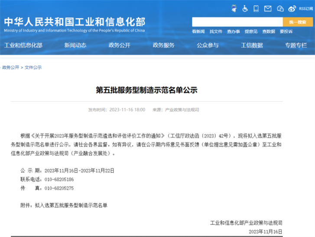Open the mobile phone version icon
The width and height of the screenshot is (315, 237).
[x=256, y=9]
